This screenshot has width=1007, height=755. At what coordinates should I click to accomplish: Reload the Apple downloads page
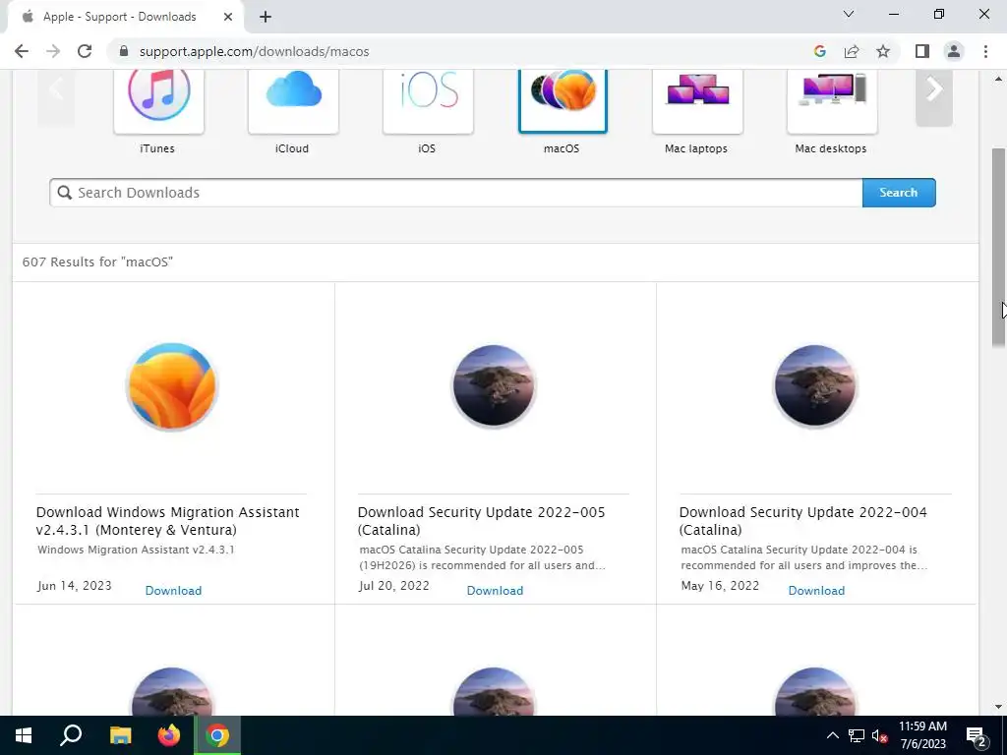[85, 51]
